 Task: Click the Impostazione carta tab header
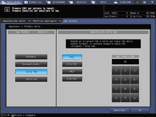[x=103, y=32]
